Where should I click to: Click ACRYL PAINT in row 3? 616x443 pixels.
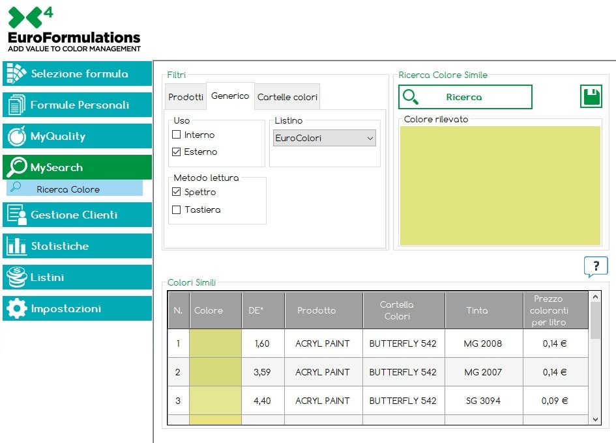point(323,401)
